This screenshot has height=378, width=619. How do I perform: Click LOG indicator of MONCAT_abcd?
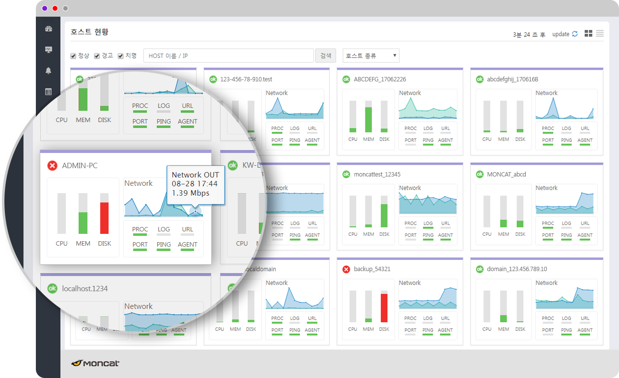pos(566,225)
